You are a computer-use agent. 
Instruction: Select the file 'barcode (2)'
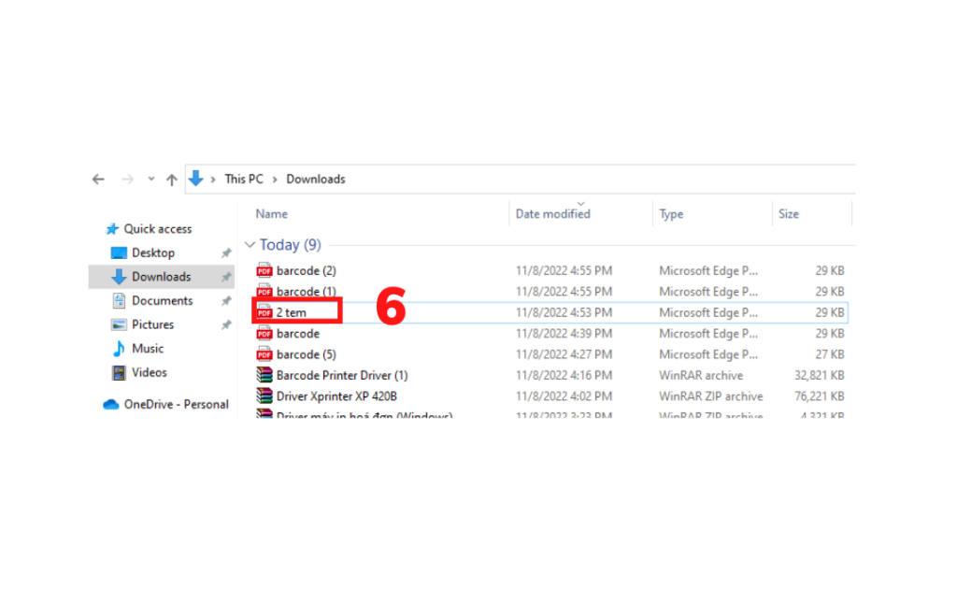click(306, 270)
